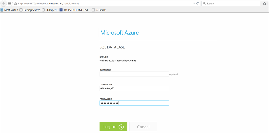Image resolution: width=269 pixels, height=134 pixels.
Task: Click the optional Database input field
Action: tap(134, 74)
